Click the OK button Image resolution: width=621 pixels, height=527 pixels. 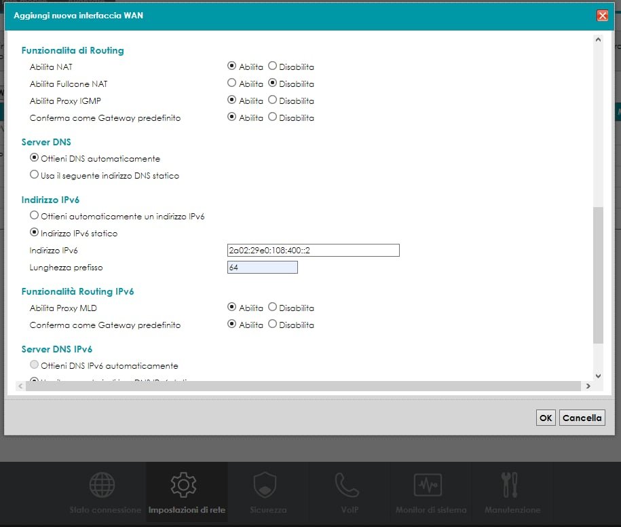pyautogui.click(x=545, y=418)
